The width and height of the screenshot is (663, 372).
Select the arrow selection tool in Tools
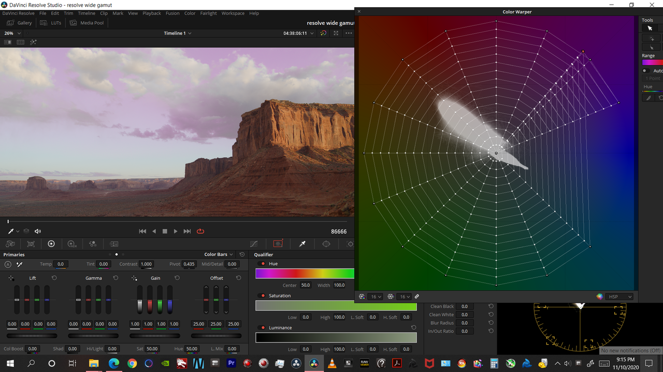pyautogui.click(x=650, y=28)
